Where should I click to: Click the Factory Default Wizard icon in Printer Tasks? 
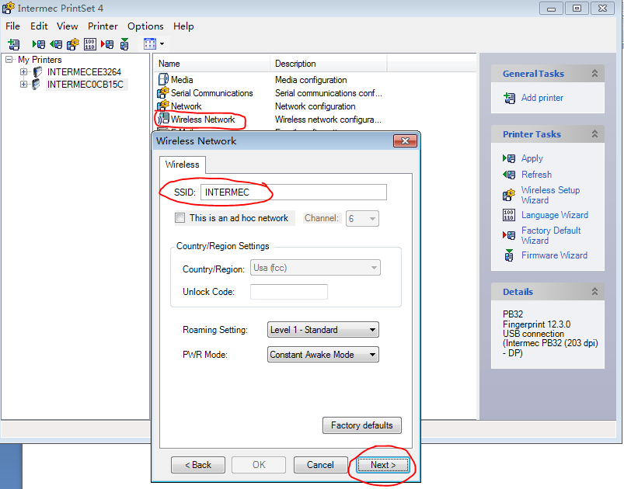click(x=509, y=235)
